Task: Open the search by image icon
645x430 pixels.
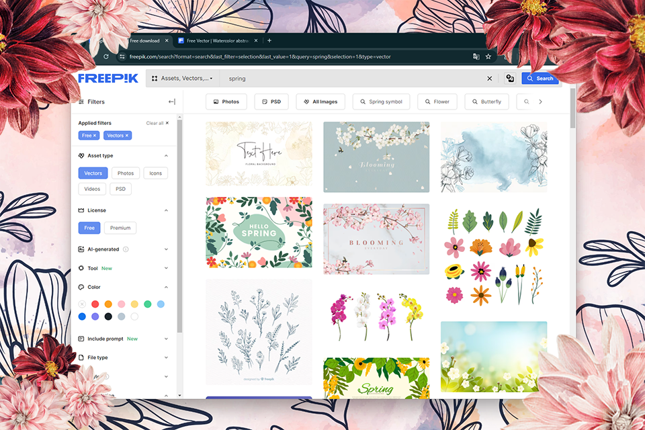Action: [x=510, y=78]
